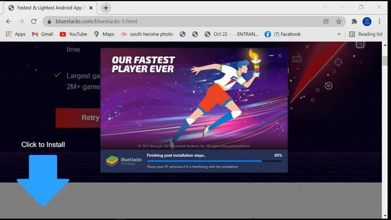The width and height of the screenshot is (391, 220).
Task: Open the Extensions puzzle icon
Action: click(354, 21)
